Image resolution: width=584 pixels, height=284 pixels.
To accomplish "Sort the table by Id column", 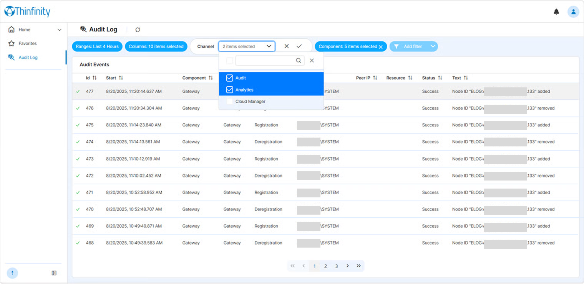I will click(x=95, y=78).
